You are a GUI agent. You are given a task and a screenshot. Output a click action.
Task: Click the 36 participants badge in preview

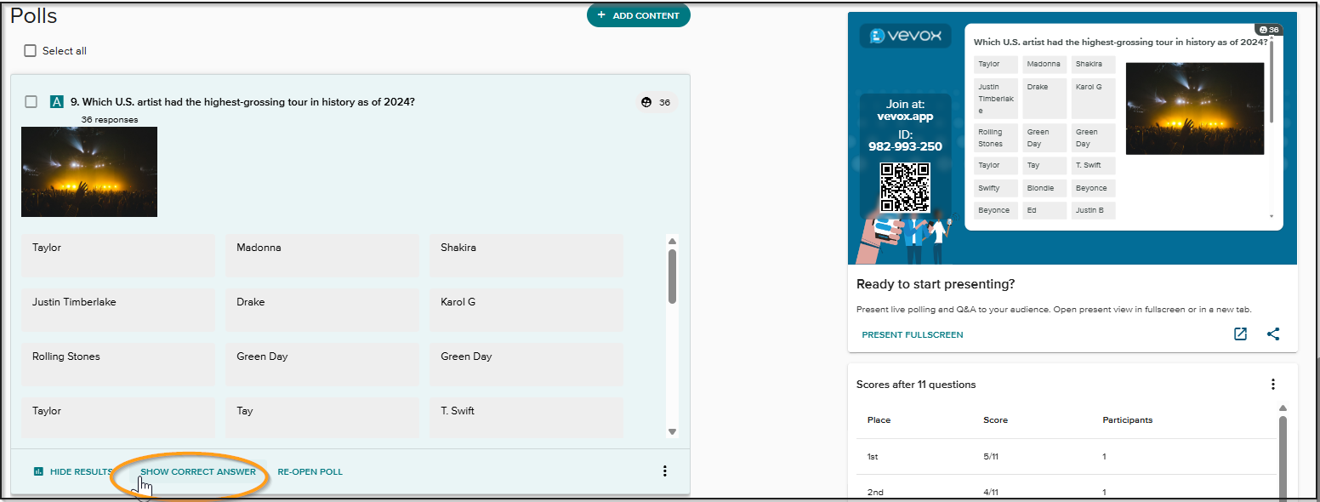pyautogui.click(x=1268, y=30)
